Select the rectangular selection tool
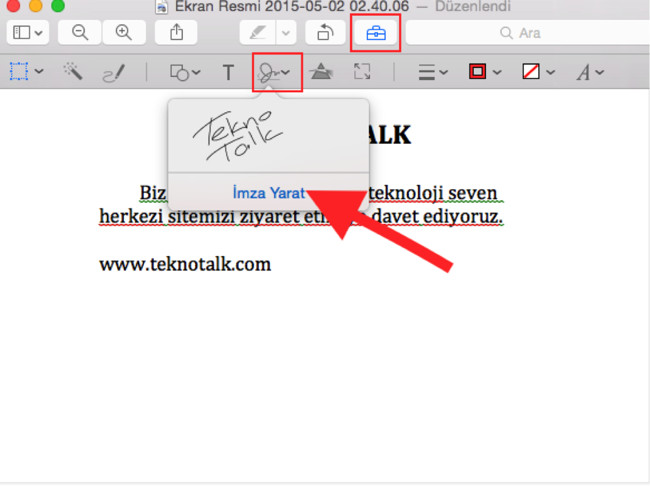 (19, 72)
